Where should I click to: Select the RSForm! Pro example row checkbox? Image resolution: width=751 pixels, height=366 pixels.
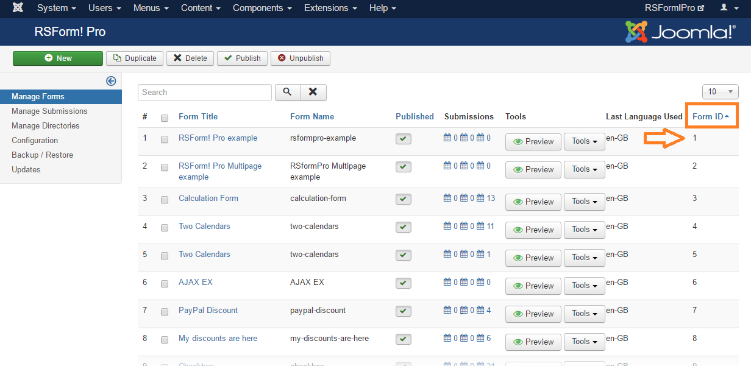165,139
